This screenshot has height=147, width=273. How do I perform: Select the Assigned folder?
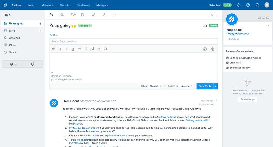pyautogui.click(x=22, y=38)
